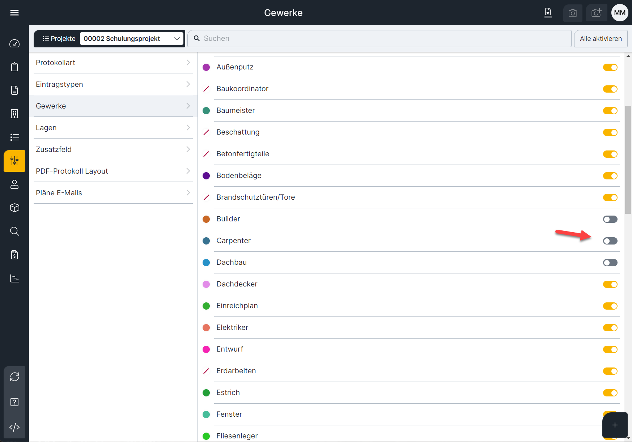This screenshot has height=442, width=632.
Task: Select the Lagen menu entry
Action: click(113, 128)
